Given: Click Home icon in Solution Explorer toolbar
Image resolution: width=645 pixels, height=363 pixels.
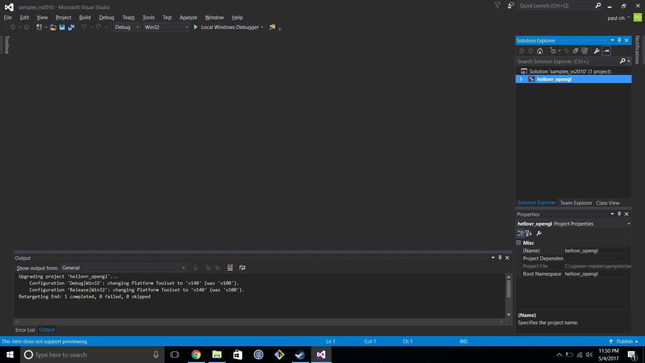Looking at the screenshot, I should [x=540, y=51].
